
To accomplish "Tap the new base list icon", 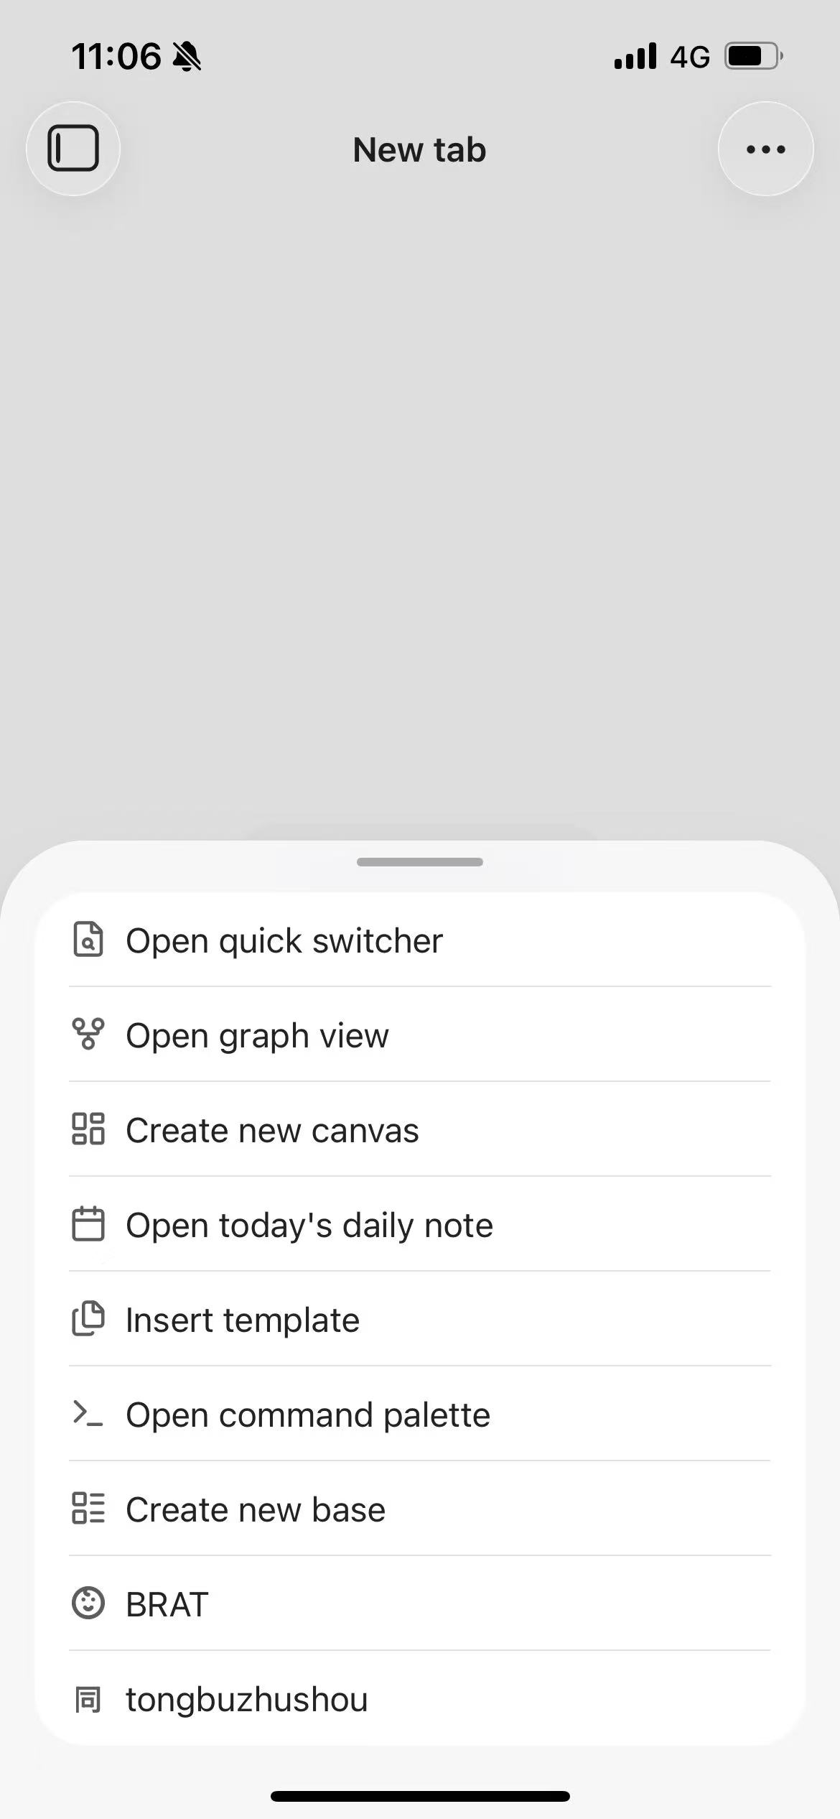I will (x=88, y=1509).
